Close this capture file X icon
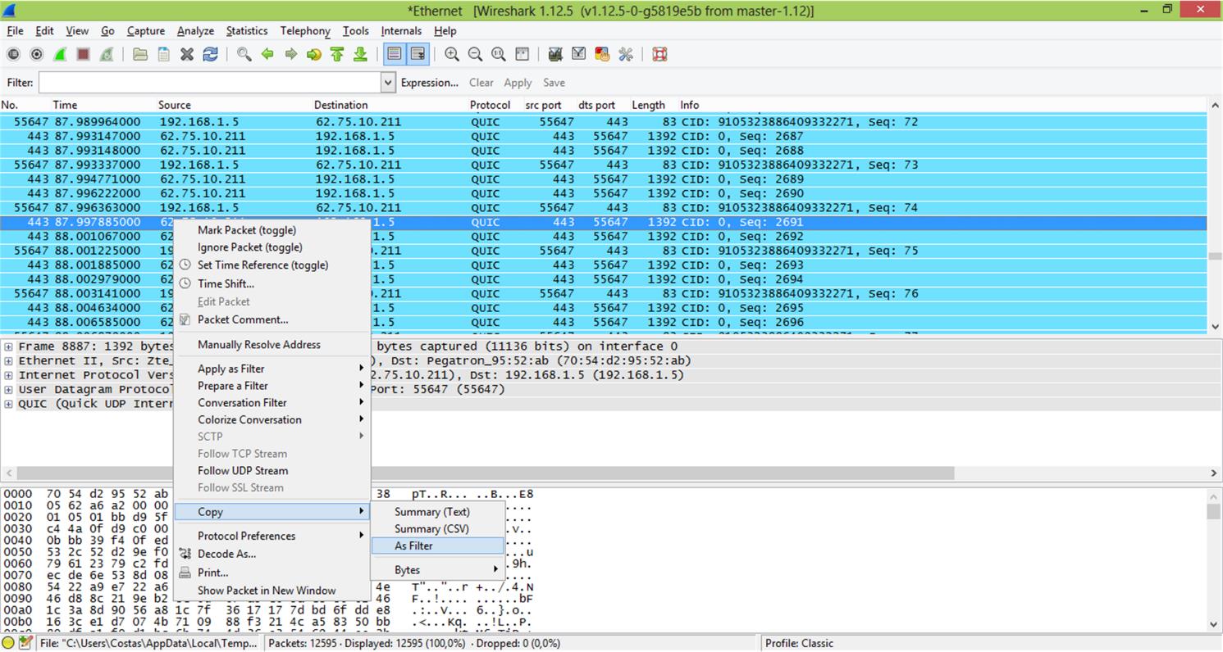This screenshot has height=652, width=1223. 187,54
